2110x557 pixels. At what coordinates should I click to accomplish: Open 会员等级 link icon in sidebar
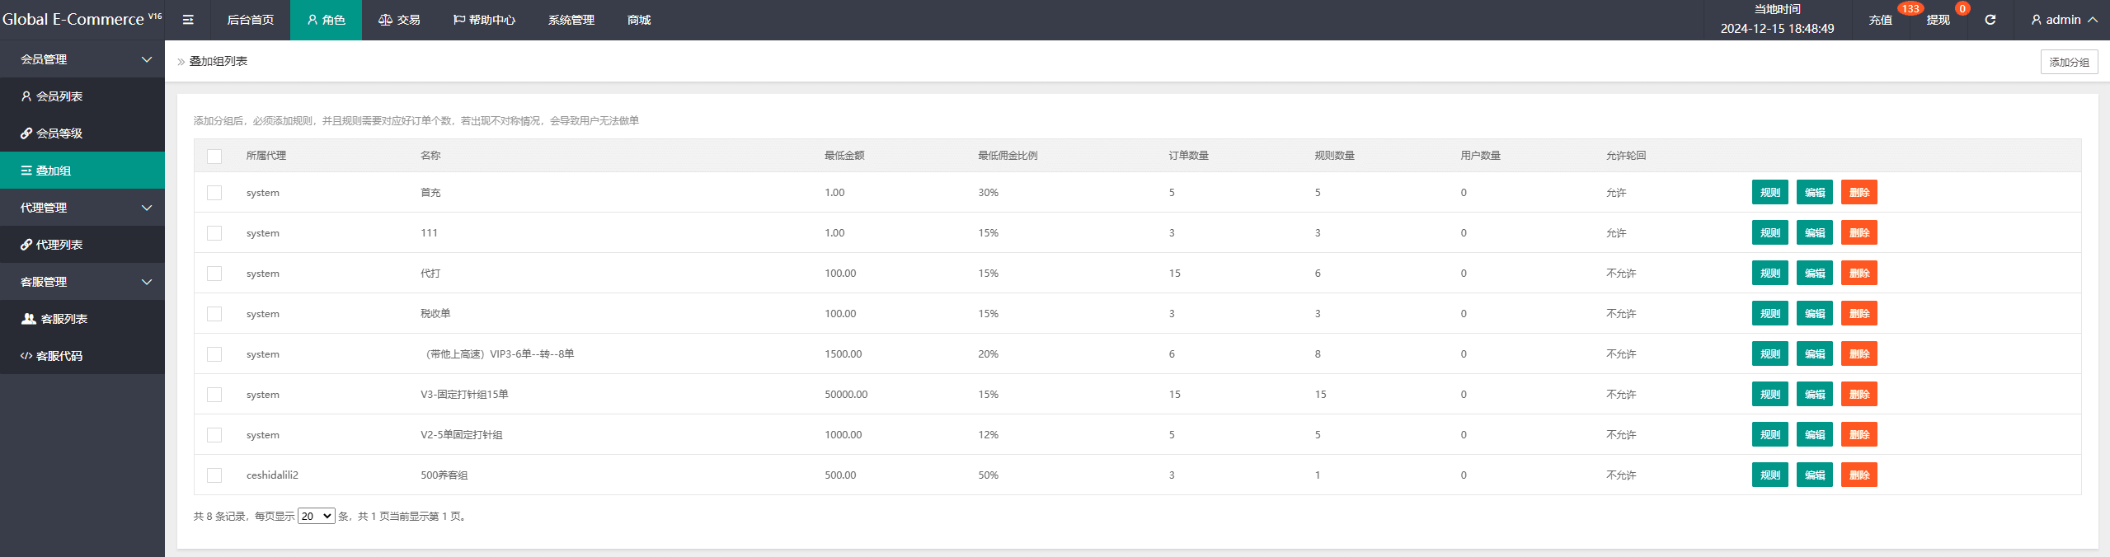click(26, 133)
